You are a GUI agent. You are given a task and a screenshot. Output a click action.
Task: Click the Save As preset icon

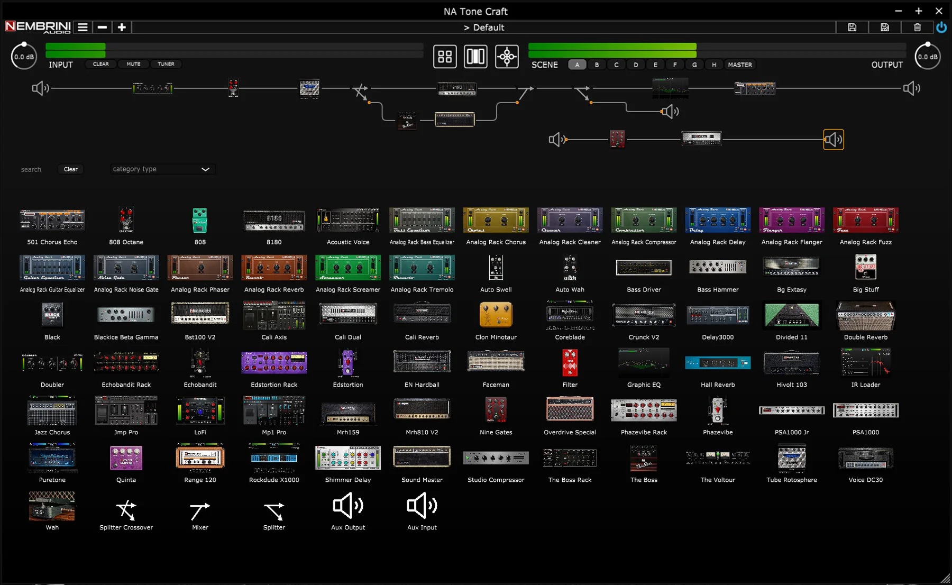pyautogui.click(x=884, y=27)
